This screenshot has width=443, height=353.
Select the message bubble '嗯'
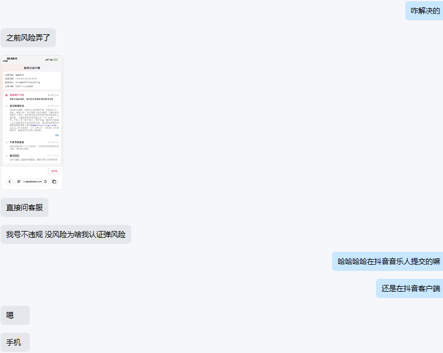pyautogui.click(x=15, y=315)
